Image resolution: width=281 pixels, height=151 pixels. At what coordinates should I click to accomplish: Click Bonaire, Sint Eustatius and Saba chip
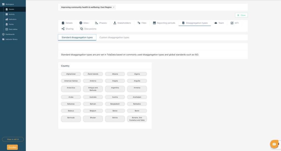137,119
